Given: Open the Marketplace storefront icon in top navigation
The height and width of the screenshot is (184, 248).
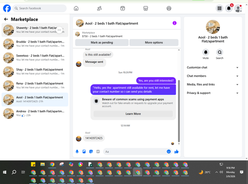Looking at the screenshot, I should click(x=146, y=8).
